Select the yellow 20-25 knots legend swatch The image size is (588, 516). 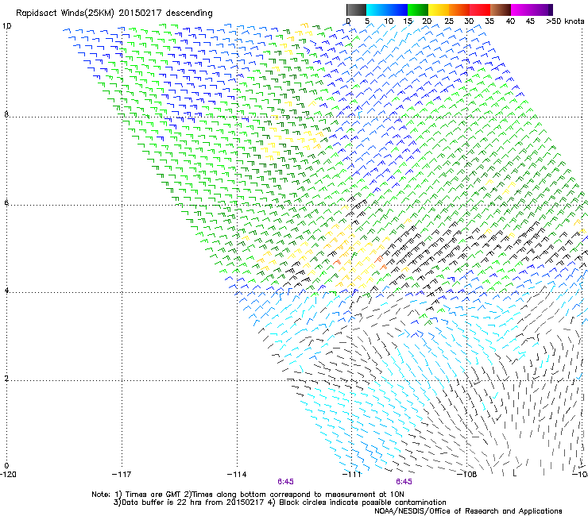[439, 10]
